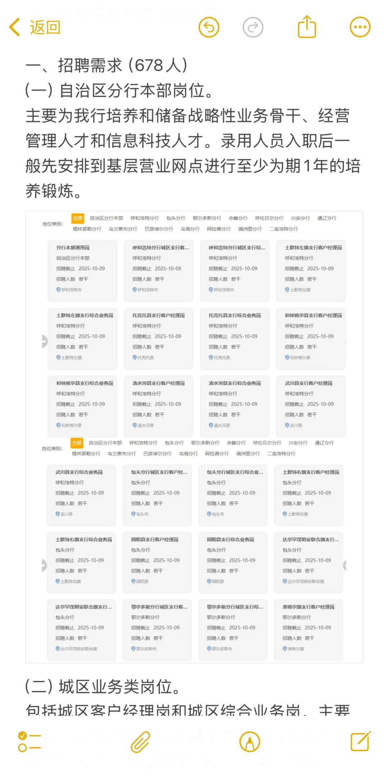Tap the 准格尔旗支行客户经理岗 card title

click(x=308, y=607)
